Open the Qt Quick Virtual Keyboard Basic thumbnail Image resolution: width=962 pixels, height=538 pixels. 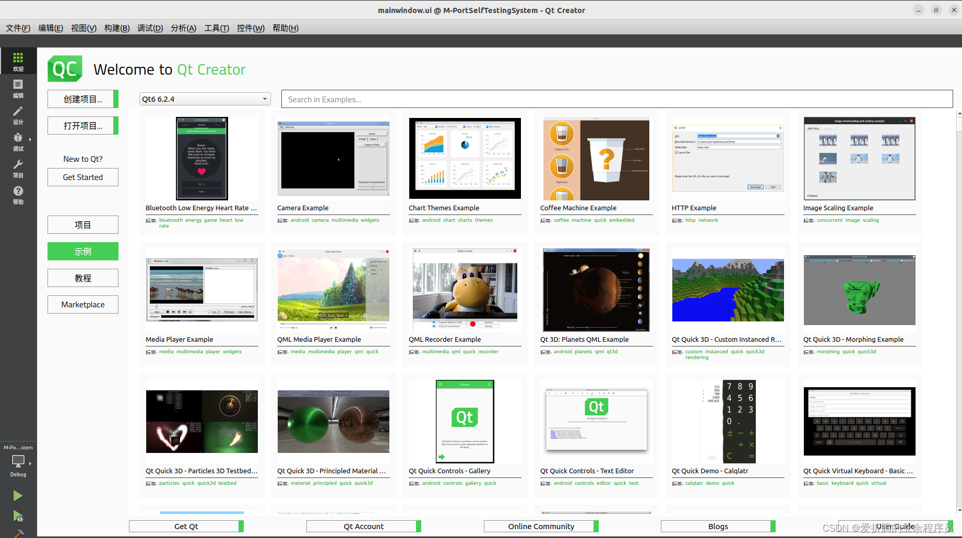point(860,422)
